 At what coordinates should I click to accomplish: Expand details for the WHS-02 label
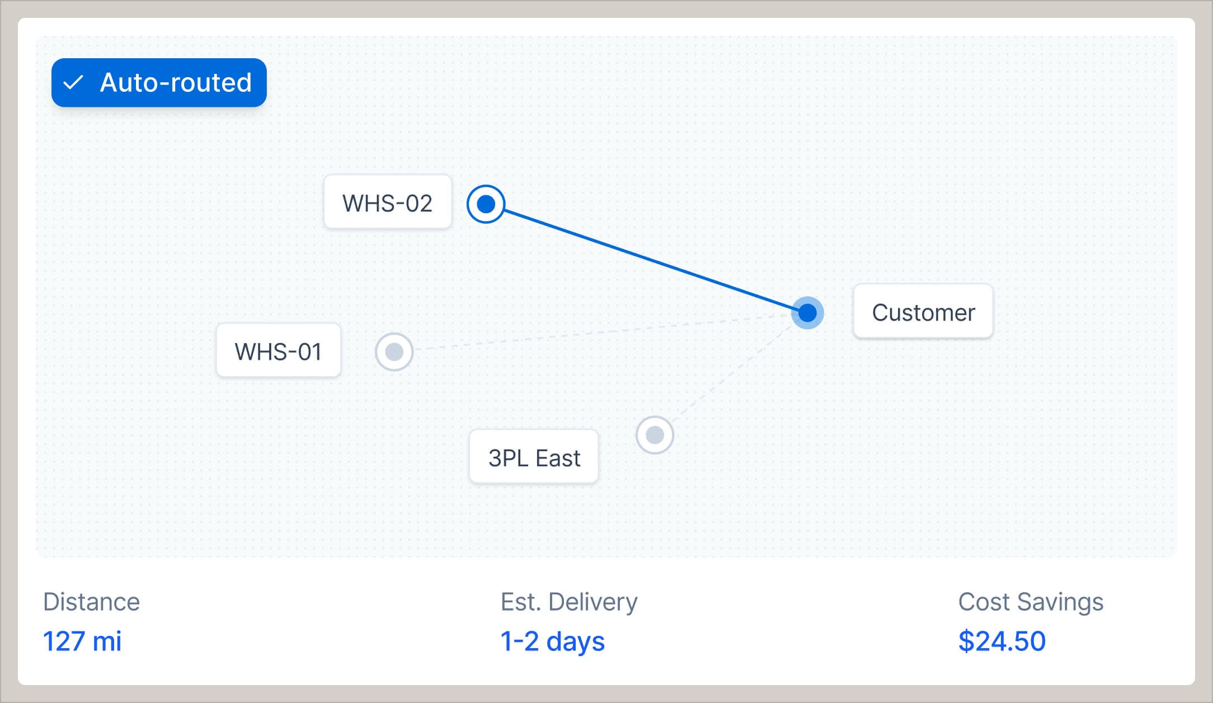tap(387, 203)
